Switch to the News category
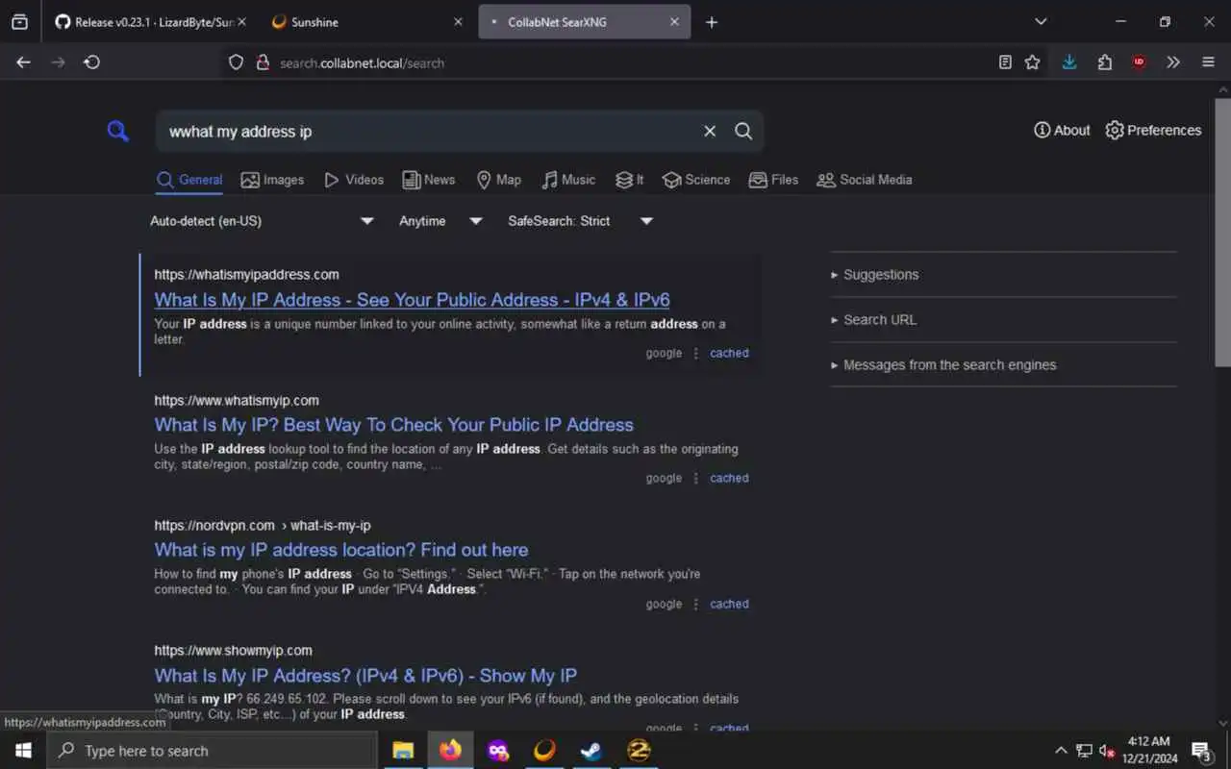This screenshot has width=1231, height=769. tap(429, 180)
